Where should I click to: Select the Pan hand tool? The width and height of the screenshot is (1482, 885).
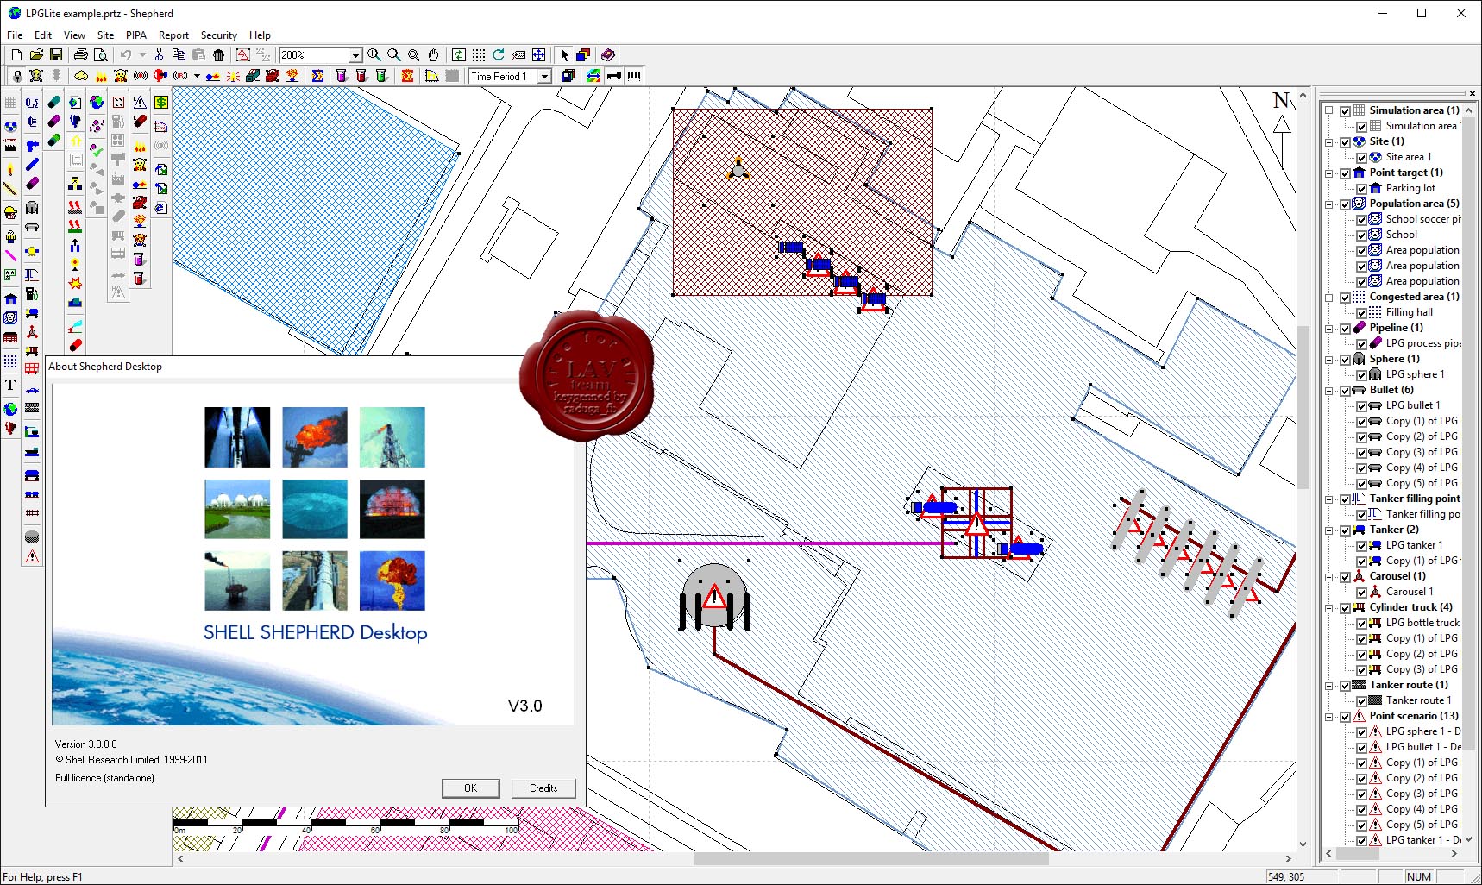[x=433, y=54]
